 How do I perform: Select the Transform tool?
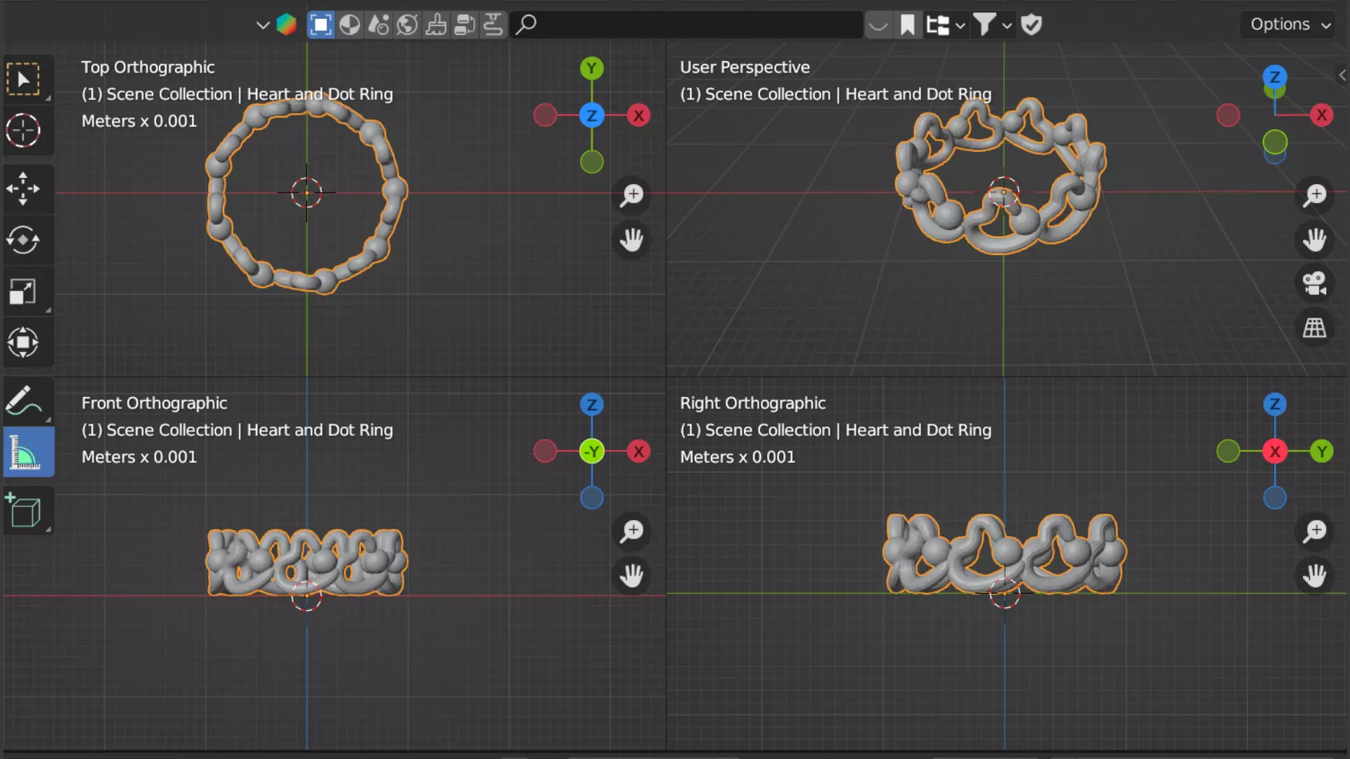coord(23,342)
